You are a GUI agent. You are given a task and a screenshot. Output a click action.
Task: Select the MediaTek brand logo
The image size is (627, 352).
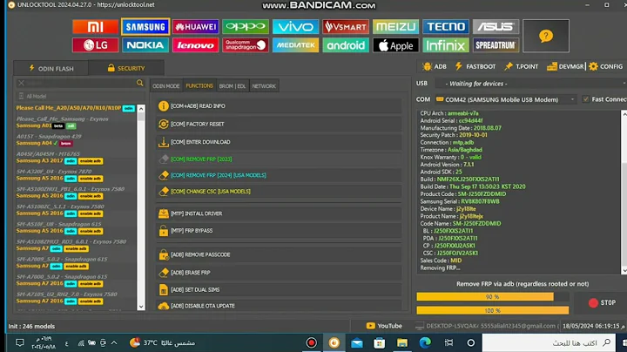295,45
